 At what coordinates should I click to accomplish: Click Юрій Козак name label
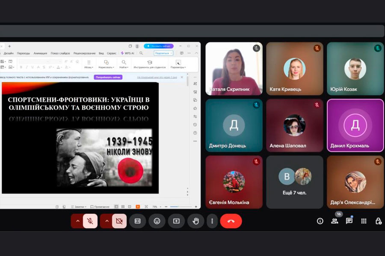coord(344,89)
